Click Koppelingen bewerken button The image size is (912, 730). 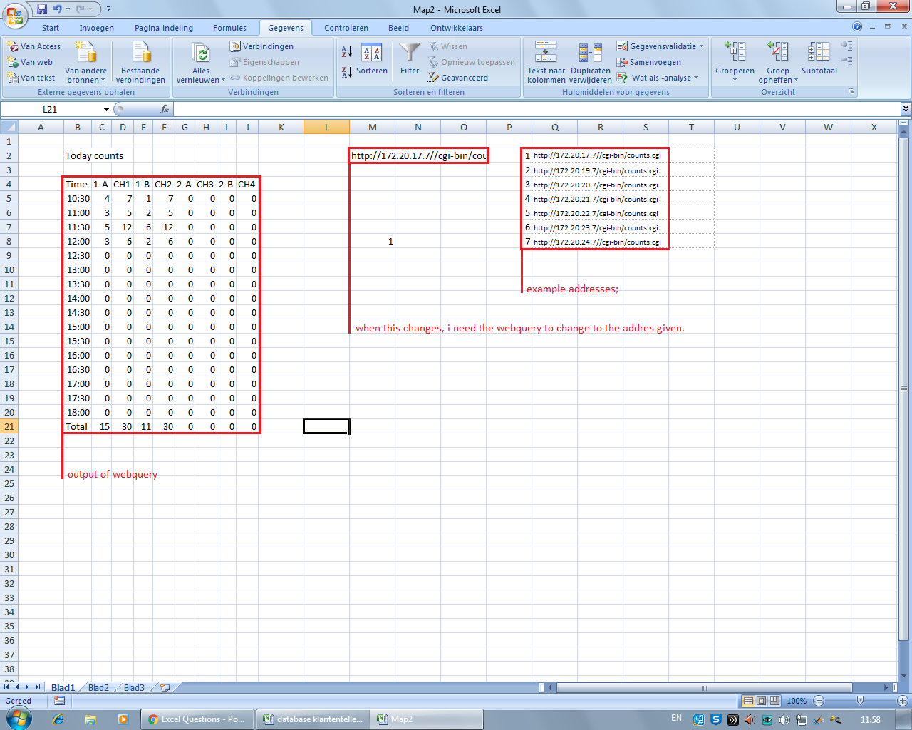pos(279,78)
